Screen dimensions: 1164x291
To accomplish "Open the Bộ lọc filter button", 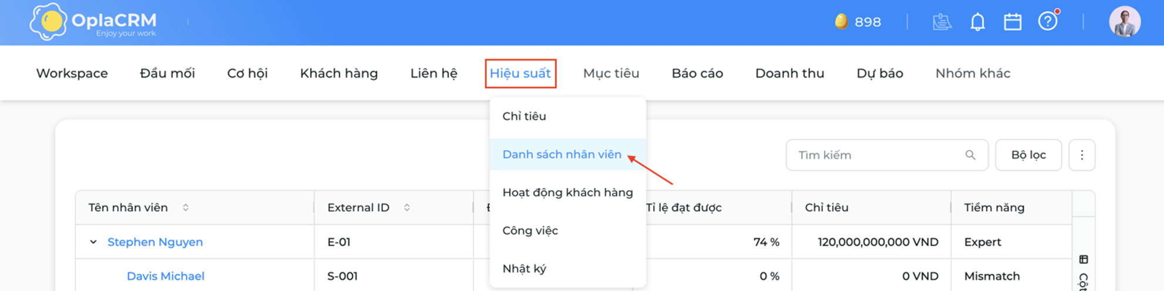I will (1028, 155).
